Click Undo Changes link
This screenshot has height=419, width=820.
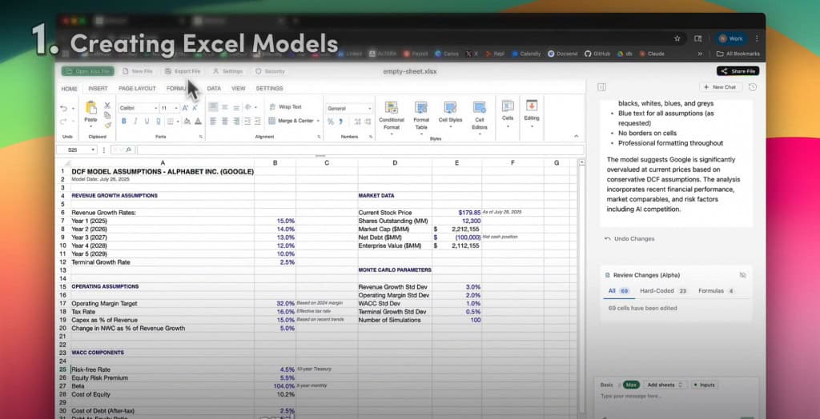pyautogui.click(x=629, y=239)
